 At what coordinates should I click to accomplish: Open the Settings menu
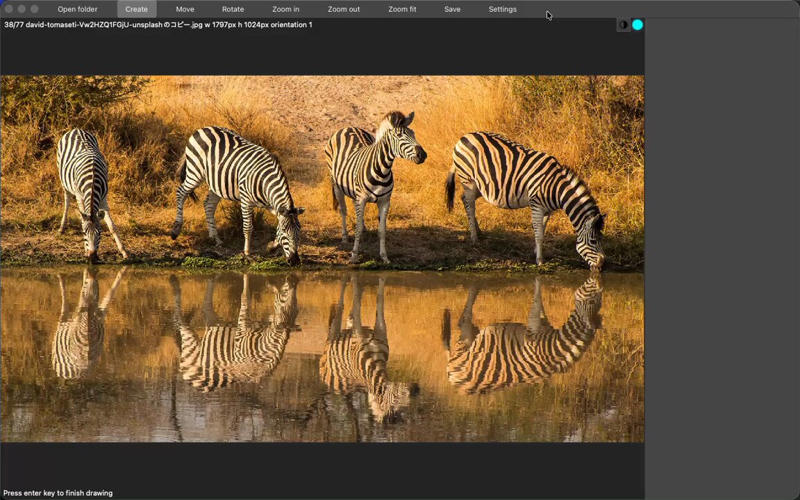coord(503,9)
